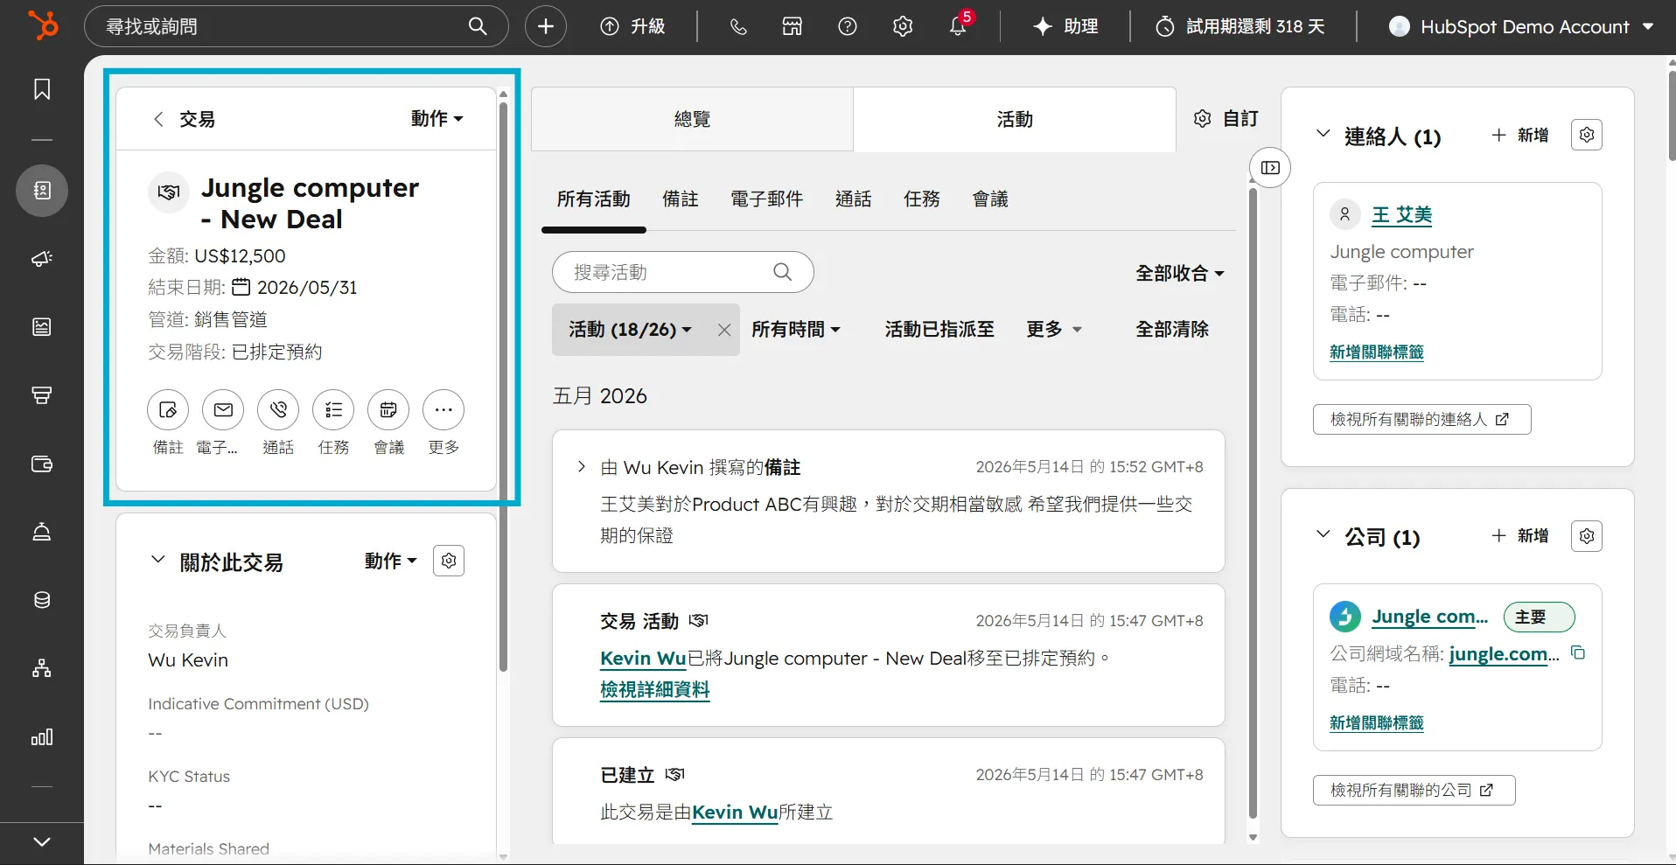Open the 活動 (18/26) filter dropdown

pyautogui.click(x=630, y=330)
